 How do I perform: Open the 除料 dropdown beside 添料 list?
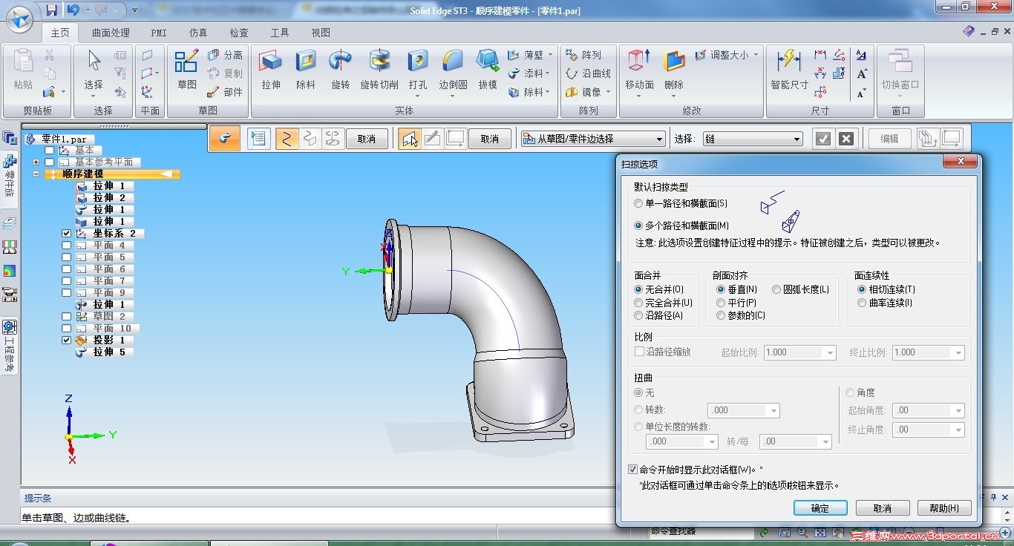click(x=547, y=92)
